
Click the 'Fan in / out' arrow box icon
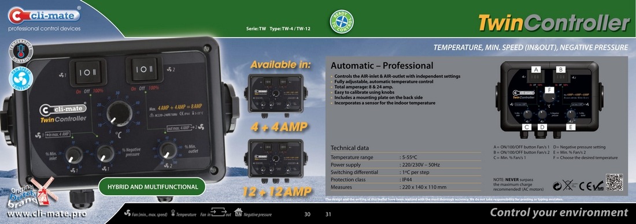tap(218, 212)
